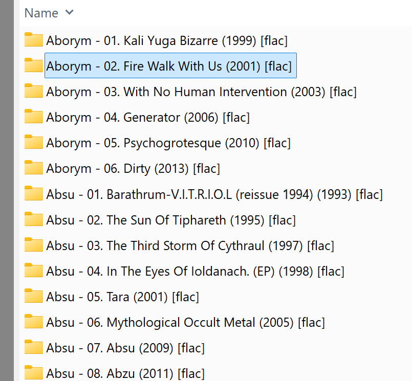The height and width of the screenshot is (381, 412).
Task: Click the Absu - 07. Absu (2009) entry
Action: (x=125, y=348)
